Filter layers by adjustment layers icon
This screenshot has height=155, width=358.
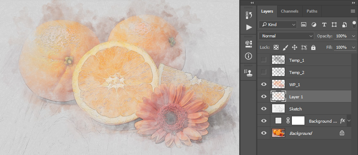(314, 25)
